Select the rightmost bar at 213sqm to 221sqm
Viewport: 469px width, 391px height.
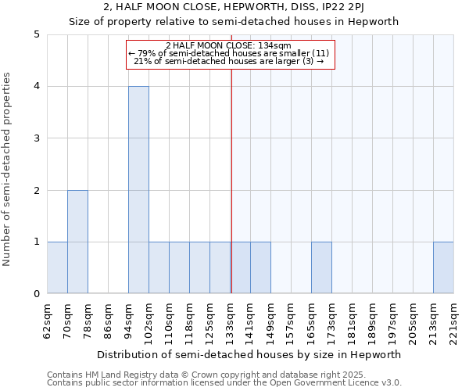443,267
